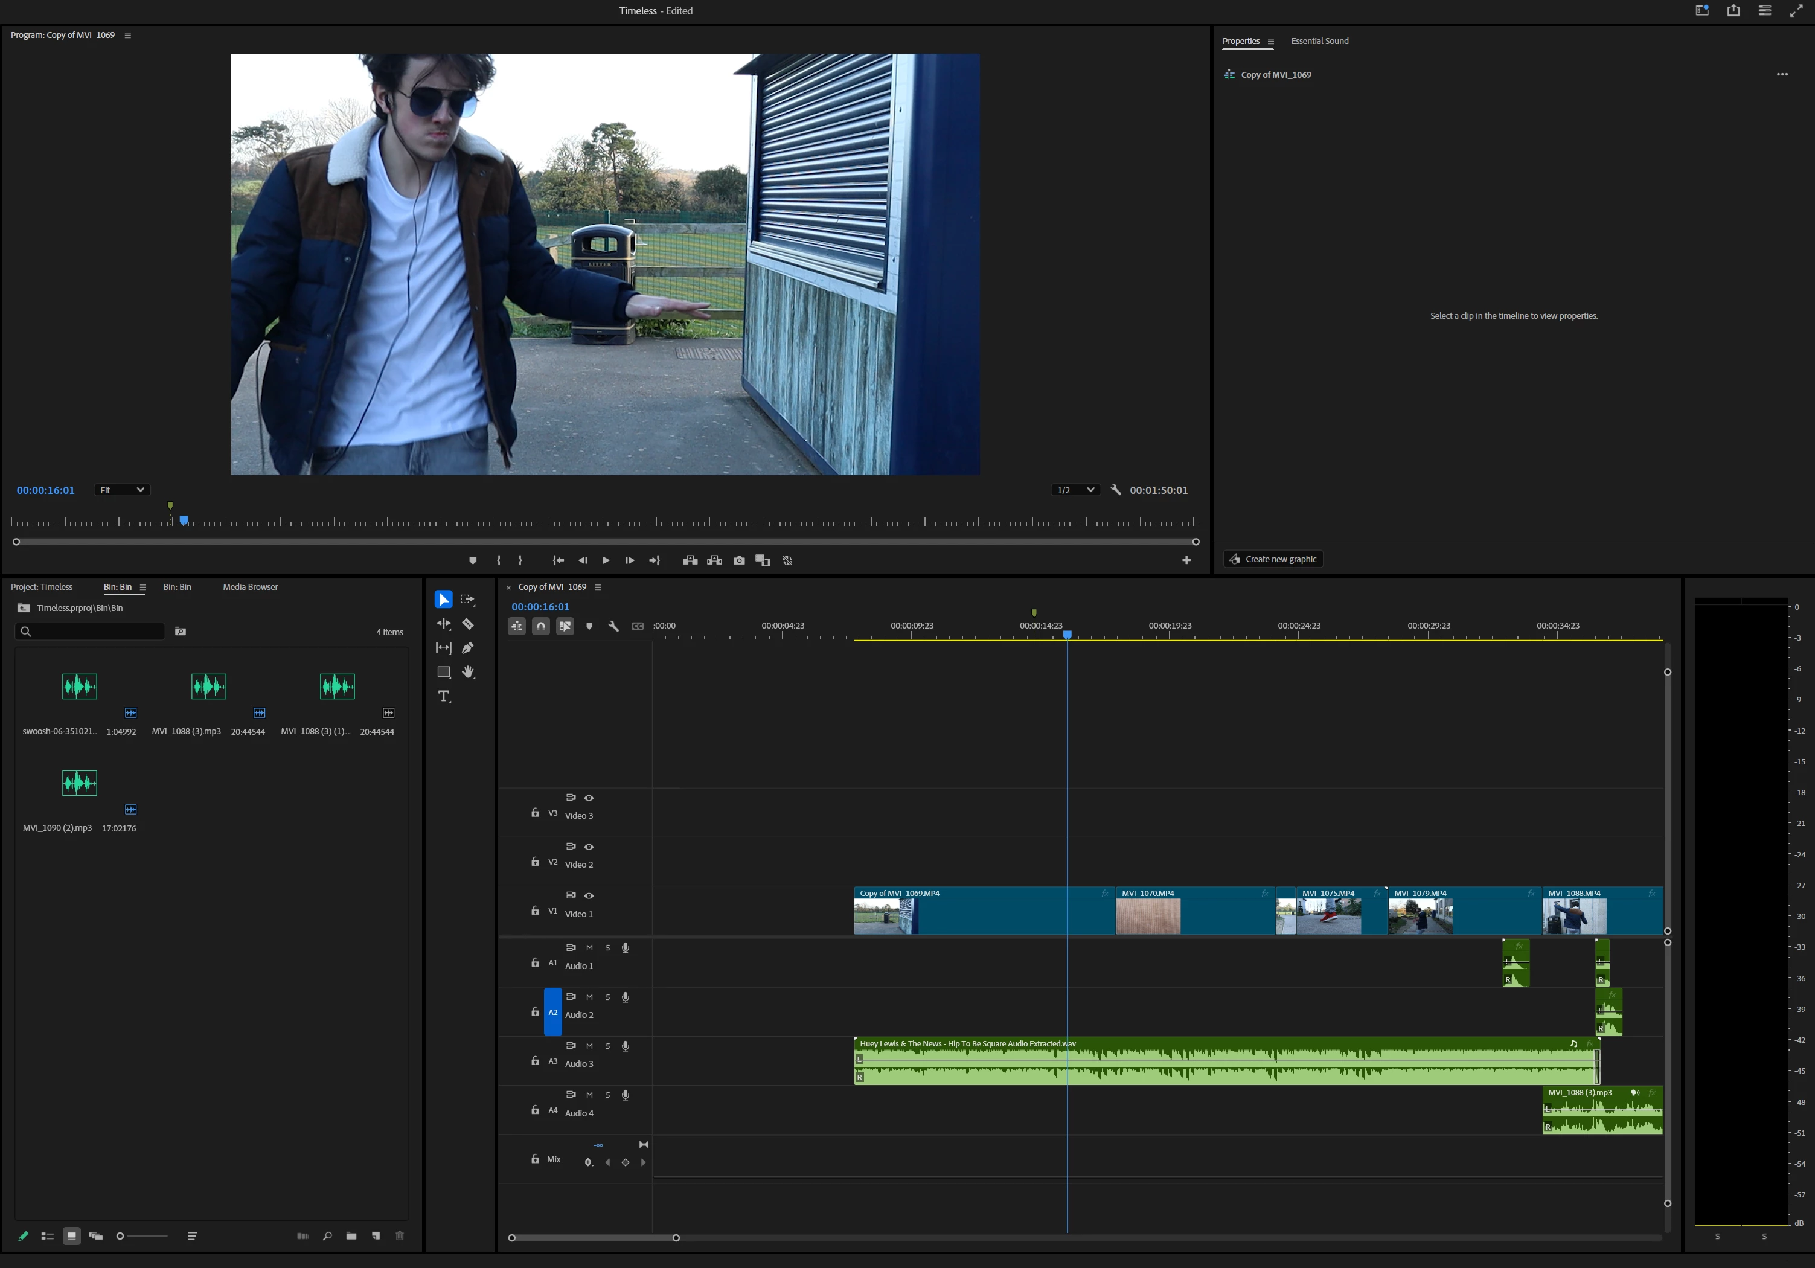The width and height of the screenshot is (1815, 1268).
Task: Toggle Video 1 track visibility eye
Action: point(589,895)
